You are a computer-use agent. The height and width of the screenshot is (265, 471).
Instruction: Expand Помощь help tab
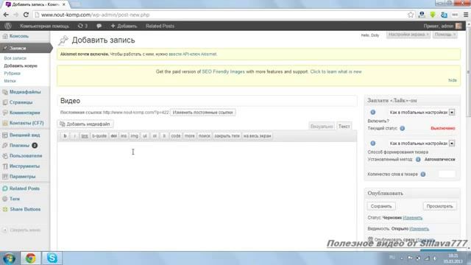tap(445, 35)
